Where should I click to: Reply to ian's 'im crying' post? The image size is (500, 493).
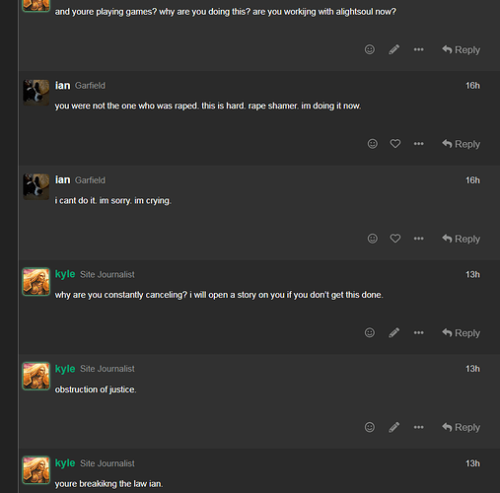[461, 239]
